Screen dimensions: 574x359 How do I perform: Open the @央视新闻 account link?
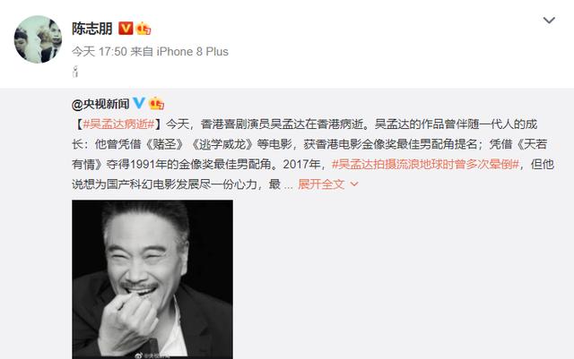point(100,104)
